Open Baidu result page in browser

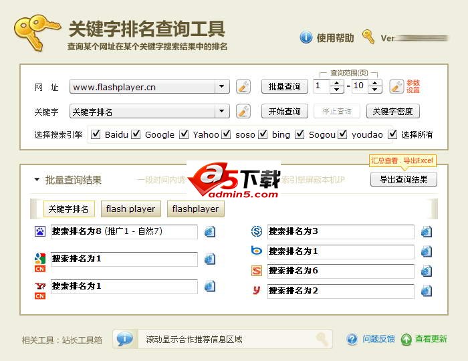210,231
